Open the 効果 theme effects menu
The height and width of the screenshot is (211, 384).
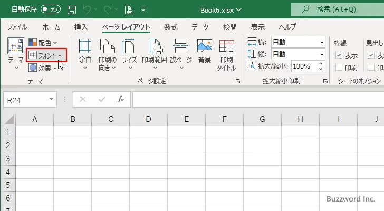(43, 68)
